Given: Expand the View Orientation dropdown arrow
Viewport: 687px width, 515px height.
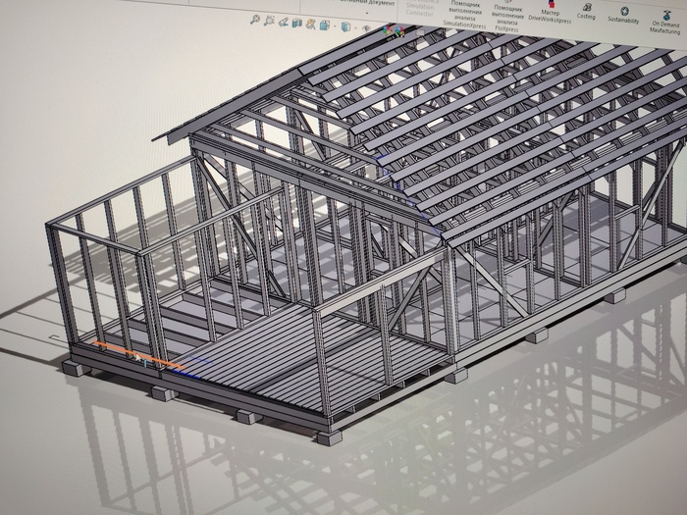Looking at the screenshot, I should point(335,26).
